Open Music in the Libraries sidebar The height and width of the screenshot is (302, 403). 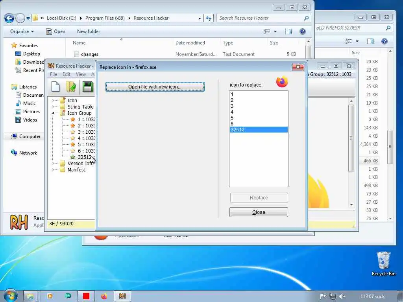click(26, 103)
